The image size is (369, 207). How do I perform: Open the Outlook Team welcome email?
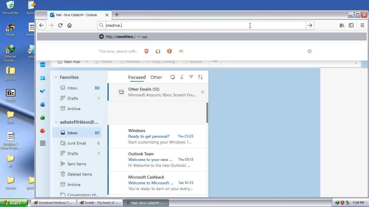[x=158, y=160]
